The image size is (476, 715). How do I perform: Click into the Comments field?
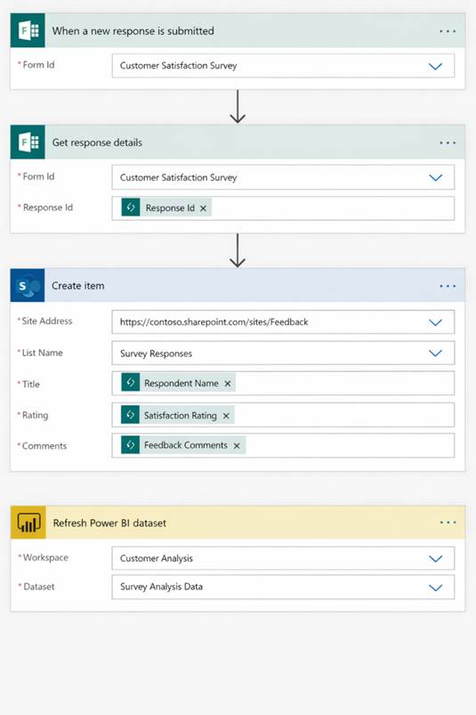[283, 445]
